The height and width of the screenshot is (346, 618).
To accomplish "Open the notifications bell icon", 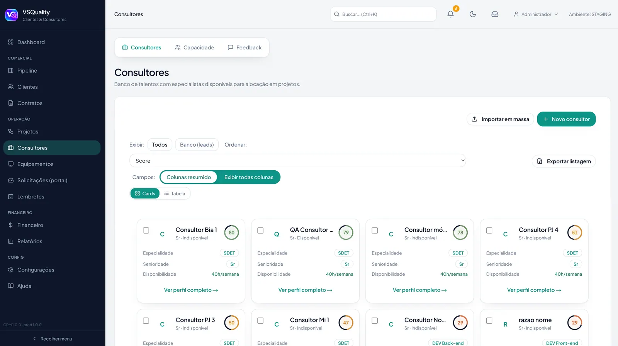I will click(x=450, y=14).
